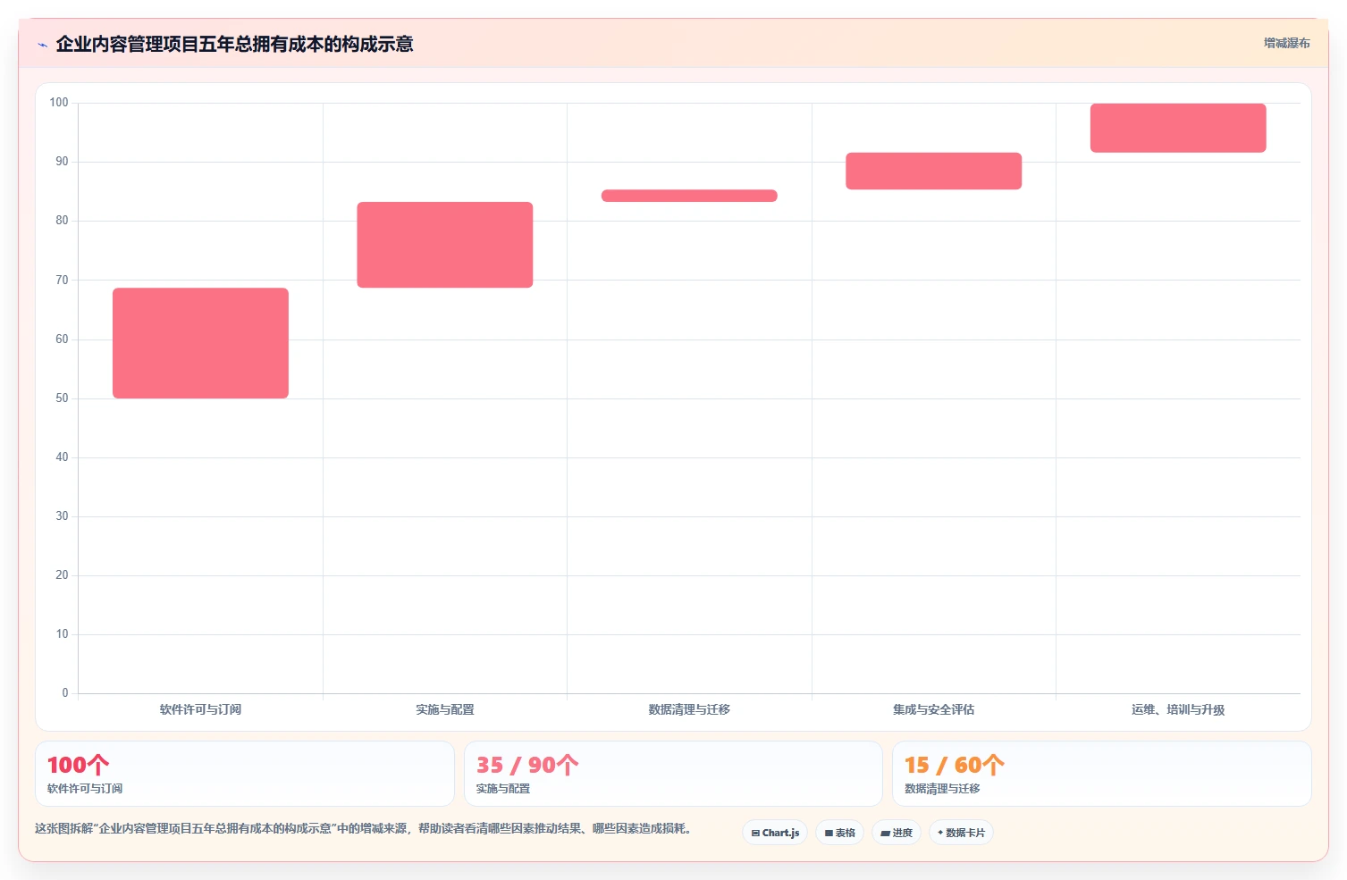Click the 进度 tag chip
The image size is (1347, 880).
click(x=897, y=833)
